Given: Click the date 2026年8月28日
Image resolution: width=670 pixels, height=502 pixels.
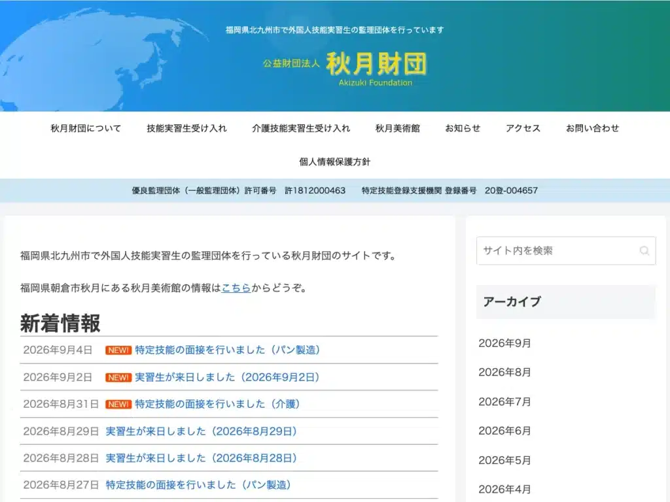Looking at the screenshot, I should 61,458.
